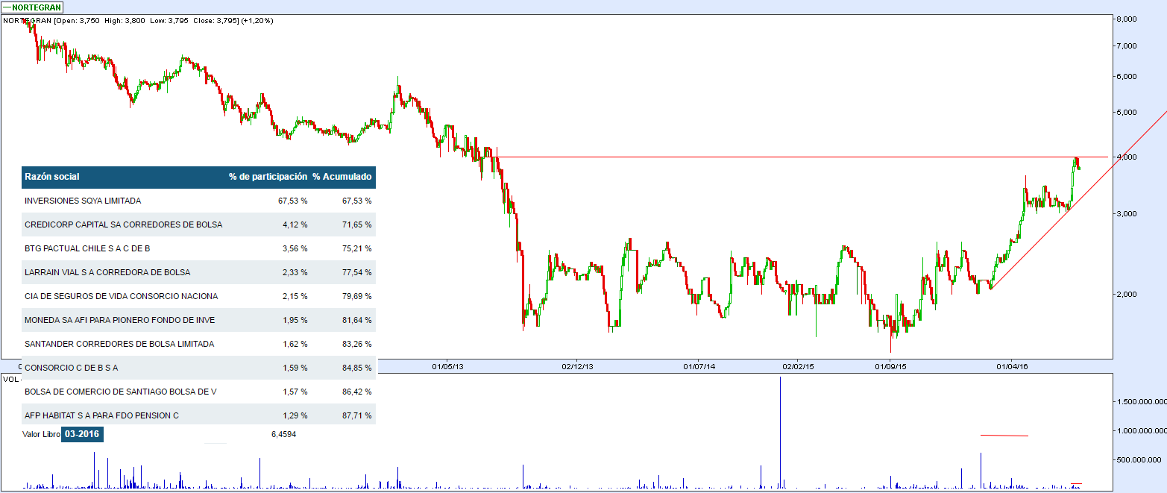This screenshot has width=1167, height=493.
Task: Click the 1,95 % participation value
Action: pyautogui.click(x=294, y=320)
